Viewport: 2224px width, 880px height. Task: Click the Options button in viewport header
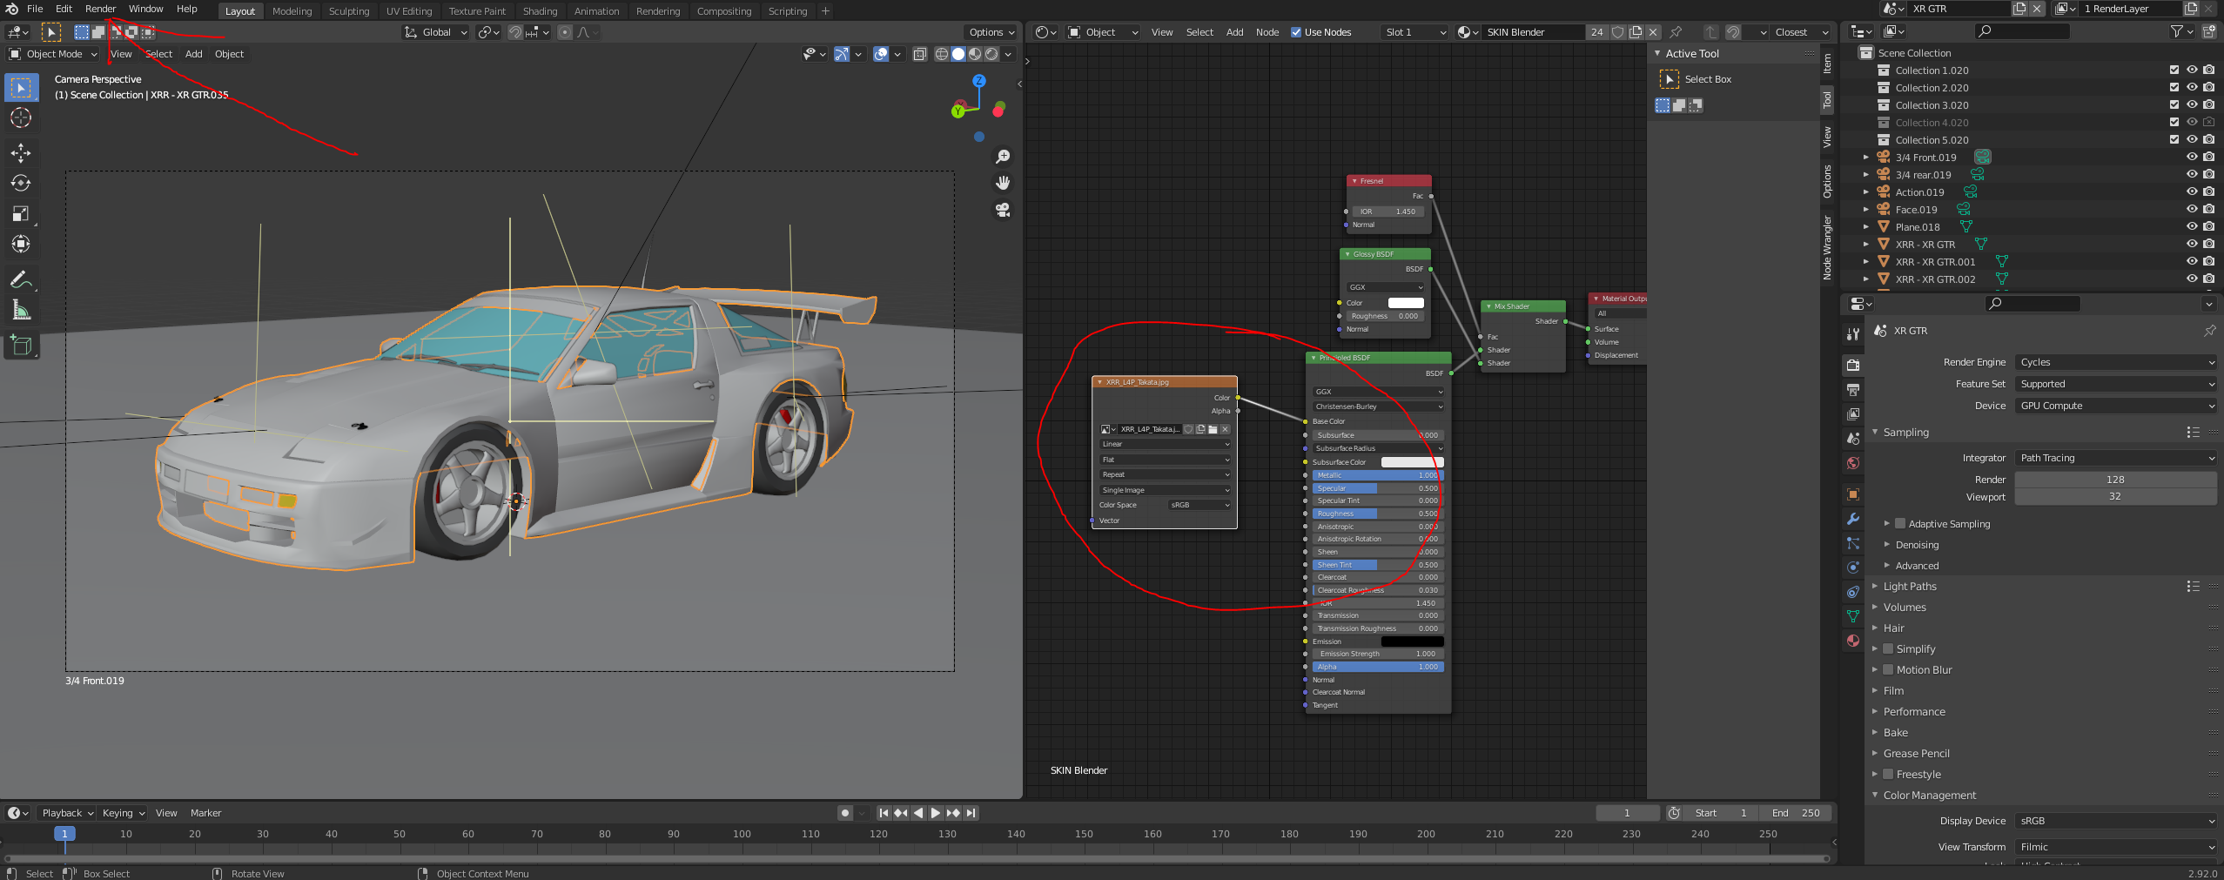[x=991, y=32]
